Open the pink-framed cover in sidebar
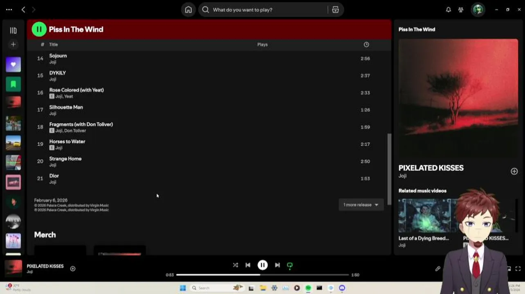Screen dimensions: 525x294 (13, 182)
